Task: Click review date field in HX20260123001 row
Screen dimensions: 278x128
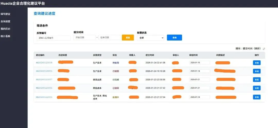Action: 199,88
